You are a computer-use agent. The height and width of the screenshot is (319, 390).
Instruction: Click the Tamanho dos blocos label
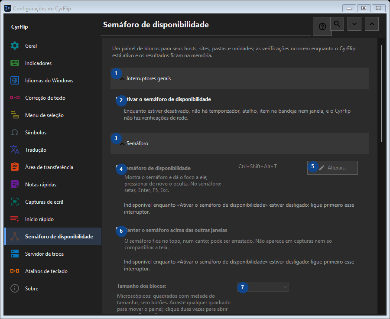click(142, 286)
